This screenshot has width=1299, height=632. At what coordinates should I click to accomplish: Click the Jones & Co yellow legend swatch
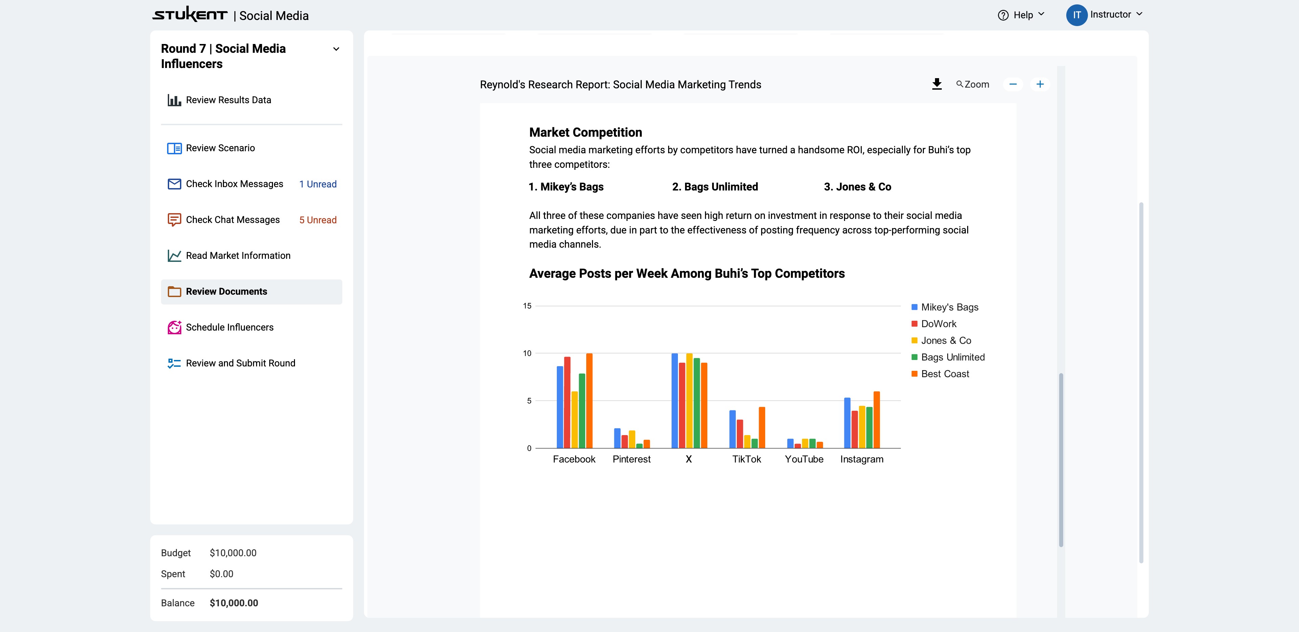pos(914,340)
